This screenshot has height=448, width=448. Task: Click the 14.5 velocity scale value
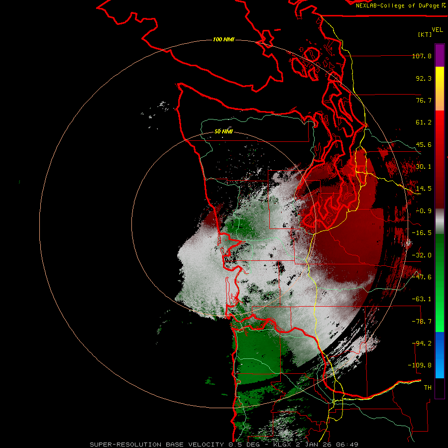click(x=424, y=189)
